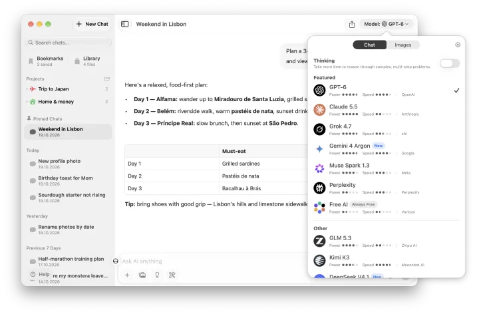The image size is (479, 314).
Task: Switch to the Chat tab
Action: click(369, 45)
